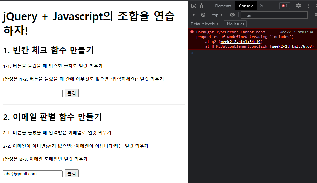
Task: Open the Elements tab
Action: (223, 6)
